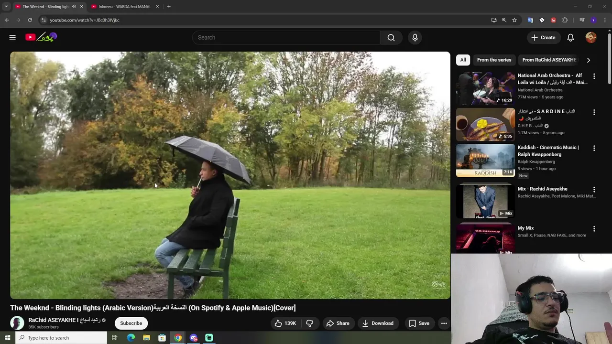The height and width of the screenshot is (344, 612).
Task: Open options for the SARDINE video
Action: pos(594,112)
